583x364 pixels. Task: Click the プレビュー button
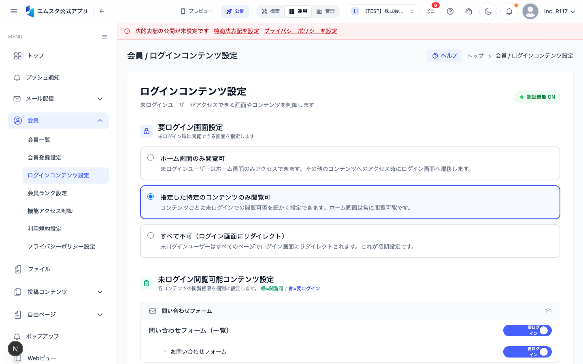[197, 11]
